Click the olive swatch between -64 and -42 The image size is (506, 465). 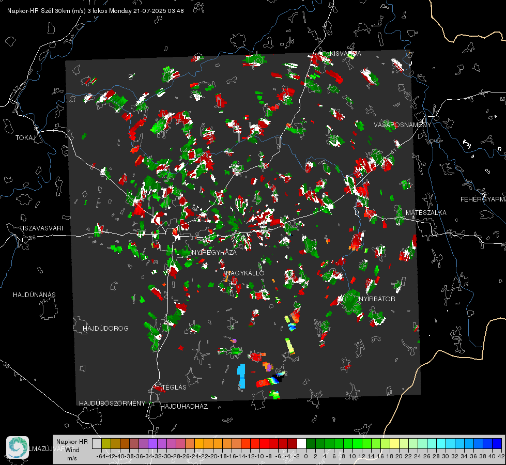coord(106,444)
